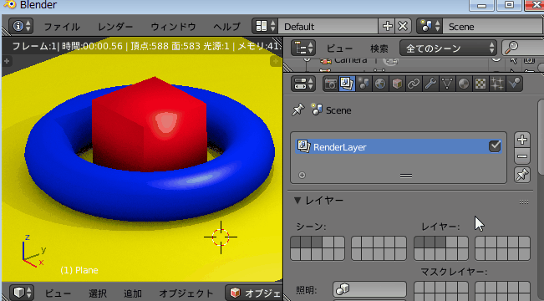Image resolution: width=544 pixels, height=301 pixels.
Task: Open the outliner 検索 menu
Action: [379, 48]
